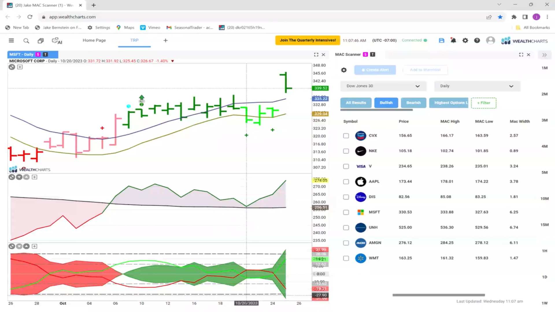This screenshot has width=555, height=312.
Task: Save the workspace with disk icon
Action: pyautogui.click(x=441, y=40)
